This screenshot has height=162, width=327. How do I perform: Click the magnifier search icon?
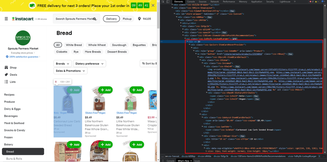pyautogui.click(x=95, y=19)
